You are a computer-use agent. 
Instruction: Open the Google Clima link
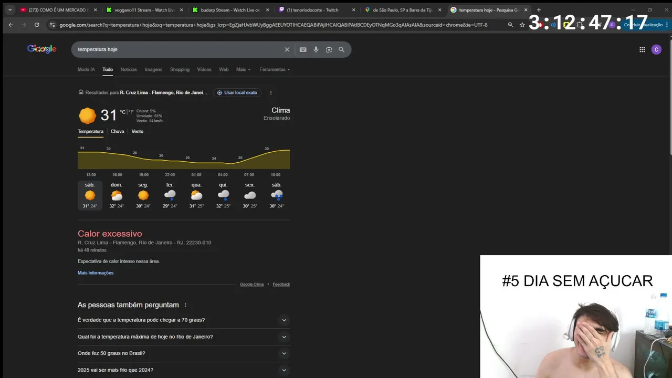coord(252,284)
